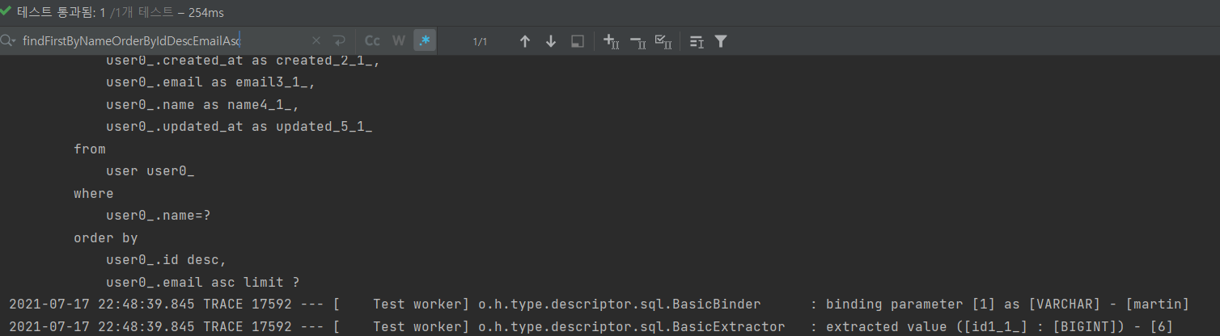This screenshot has height=336, width=1220.
Task: Select all occurrences checkmark icon
Action: (x=663, y=41)
